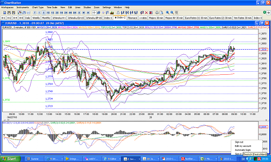Click the Windows Start button

(10, 159)
